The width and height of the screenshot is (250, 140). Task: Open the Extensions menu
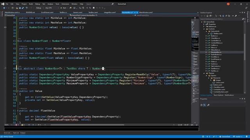[x=65, y=4]
